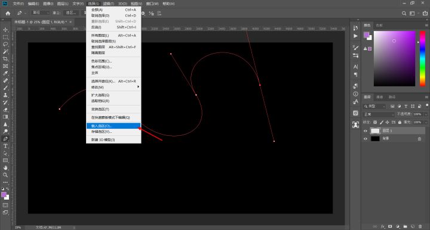Click the Home button in options bar

pyautogui.click(x=8, y=13)
